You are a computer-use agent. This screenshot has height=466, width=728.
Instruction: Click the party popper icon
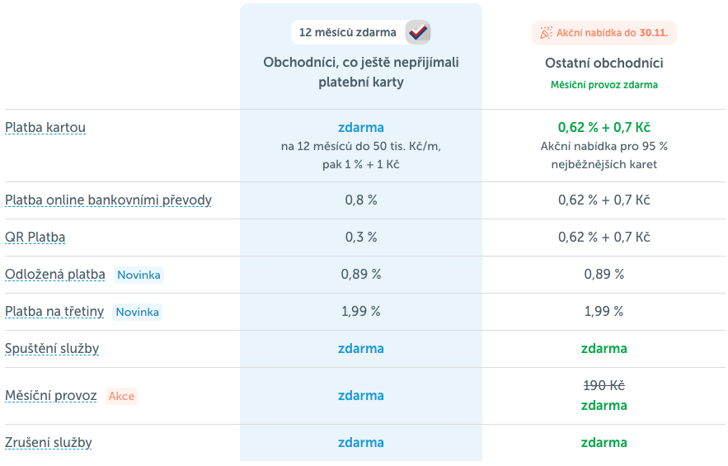(546, 33)
